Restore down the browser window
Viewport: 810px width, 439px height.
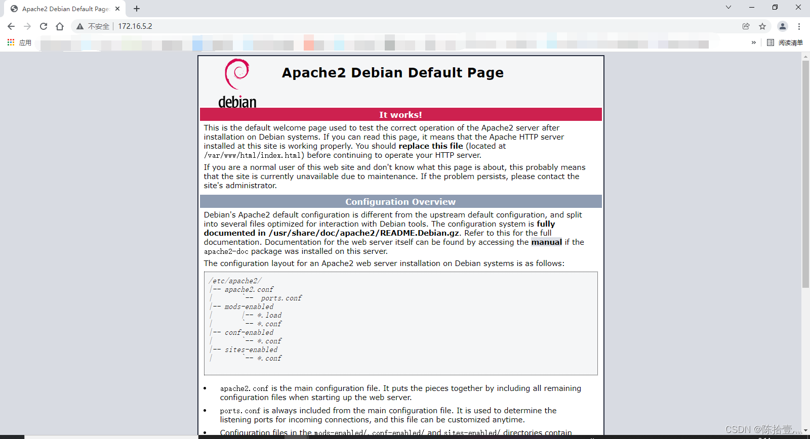click(775, 7)
